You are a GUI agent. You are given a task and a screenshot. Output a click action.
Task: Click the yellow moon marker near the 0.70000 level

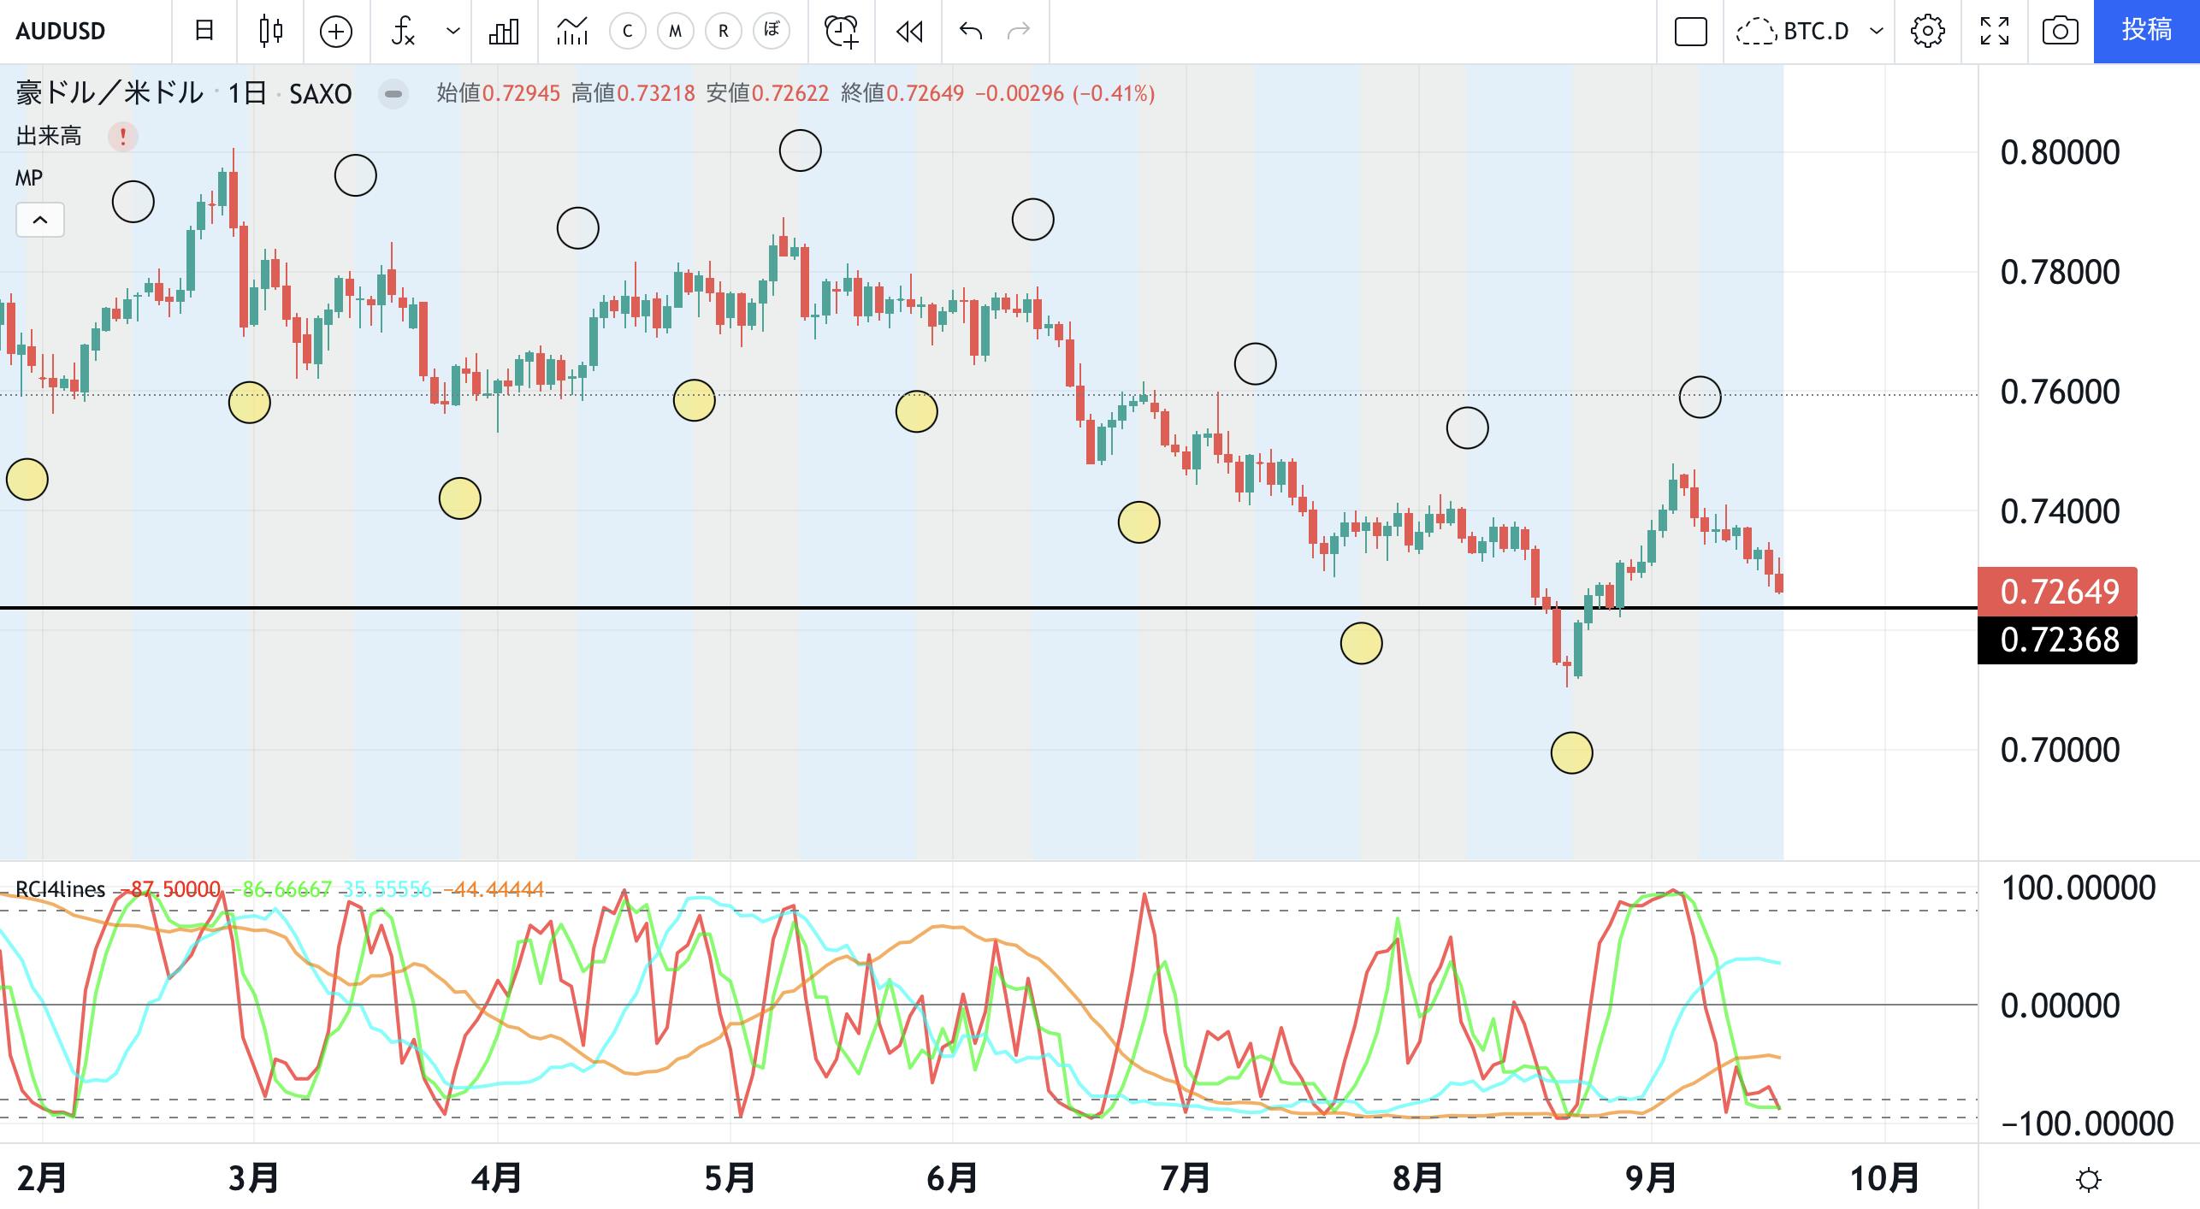point(1571,753)
